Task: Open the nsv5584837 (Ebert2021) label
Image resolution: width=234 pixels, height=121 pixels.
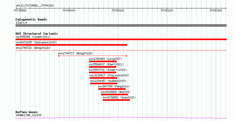Action: [106, 64]
